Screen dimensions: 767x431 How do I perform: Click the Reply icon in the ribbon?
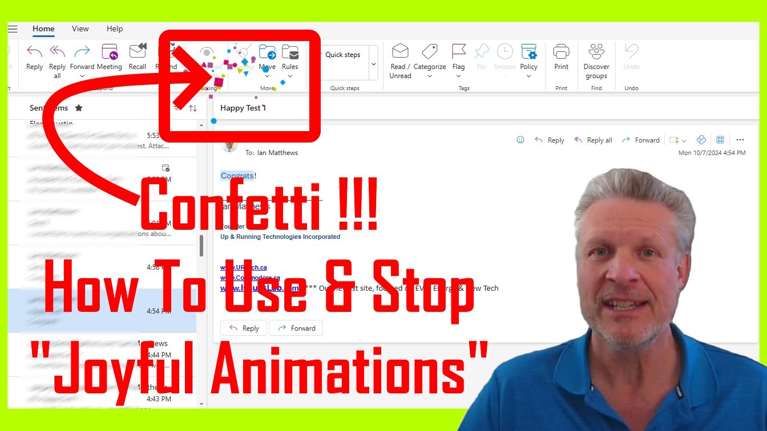click(x=34, y=52)
